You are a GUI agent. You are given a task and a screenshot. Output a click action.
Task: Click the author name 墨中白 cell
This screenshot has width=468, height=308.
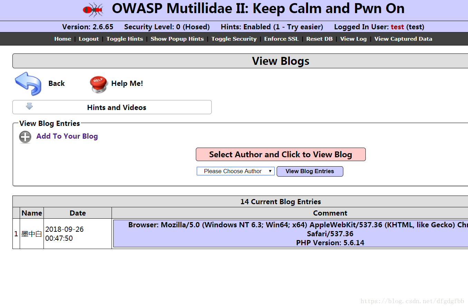click(x=32, y=234)
